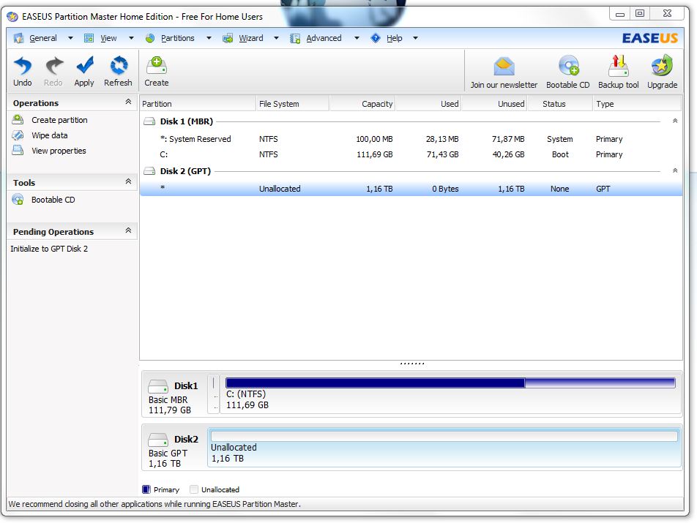This screenshot has width=697, height=523.
Task: Collapse the Disk 2 (GPT) group
Action: coord(675,170)
